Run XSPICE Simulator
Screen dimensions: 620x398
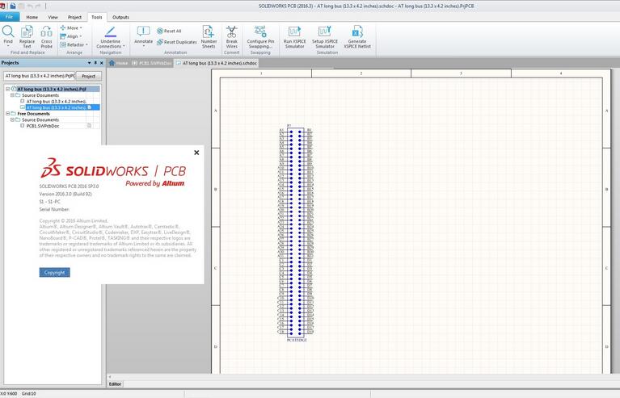pyautogui.click(x=294, y=36)
